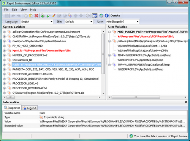Open the File menu

point(6,10)
